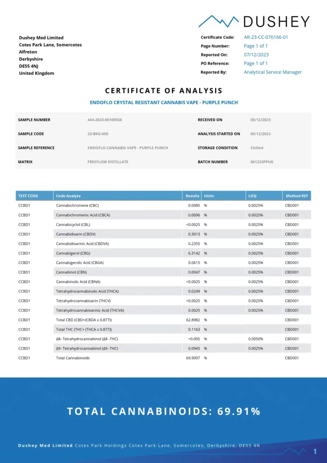Click the 'Method REF' column header
This screenshot has height=463, width=327.
click(x=296, y=196)
